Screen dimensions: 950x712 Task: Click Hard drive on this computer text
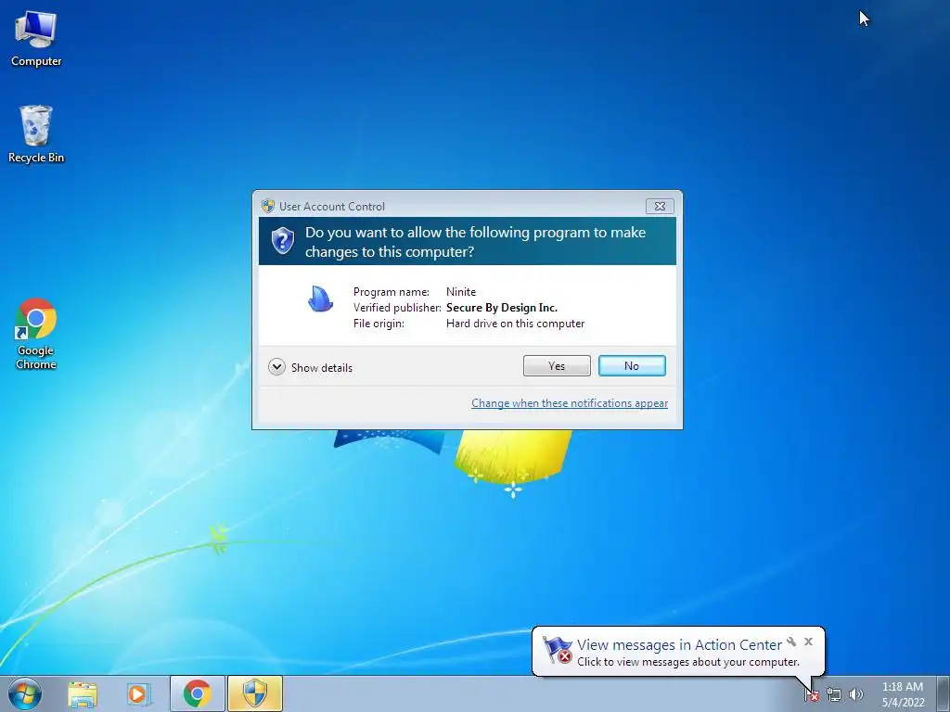pyautogui.click(x=516, y=324)
